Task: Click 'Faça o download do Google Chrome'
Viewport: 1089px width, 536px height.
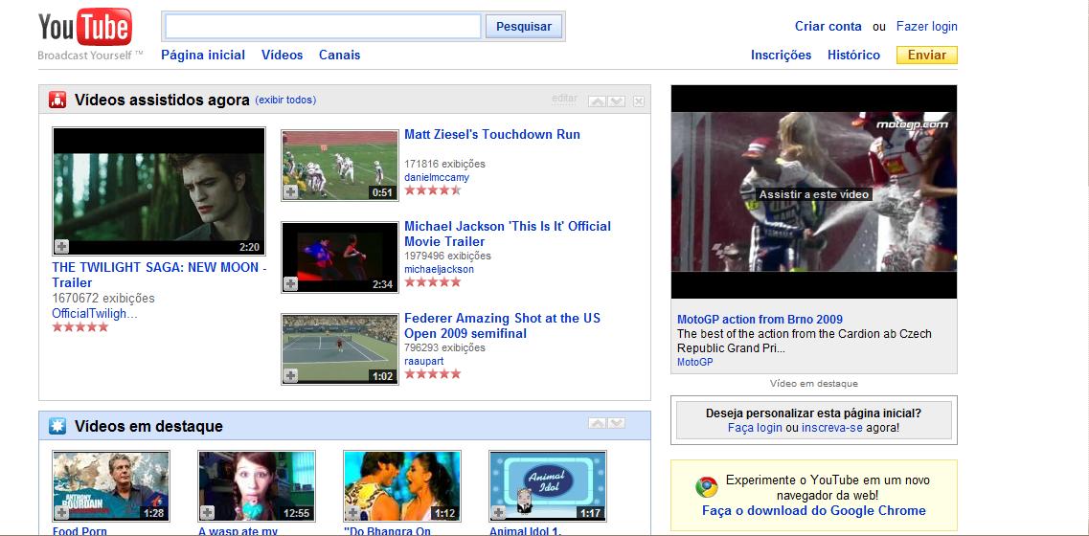Action: click(x=814, y=510)
